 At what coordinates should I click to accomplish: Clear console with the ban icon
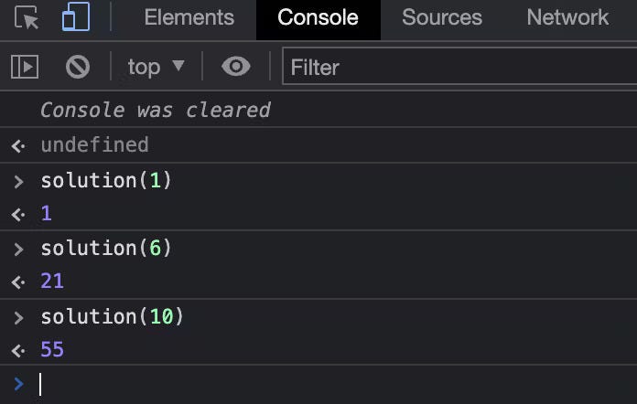click(x=78, y=67)
